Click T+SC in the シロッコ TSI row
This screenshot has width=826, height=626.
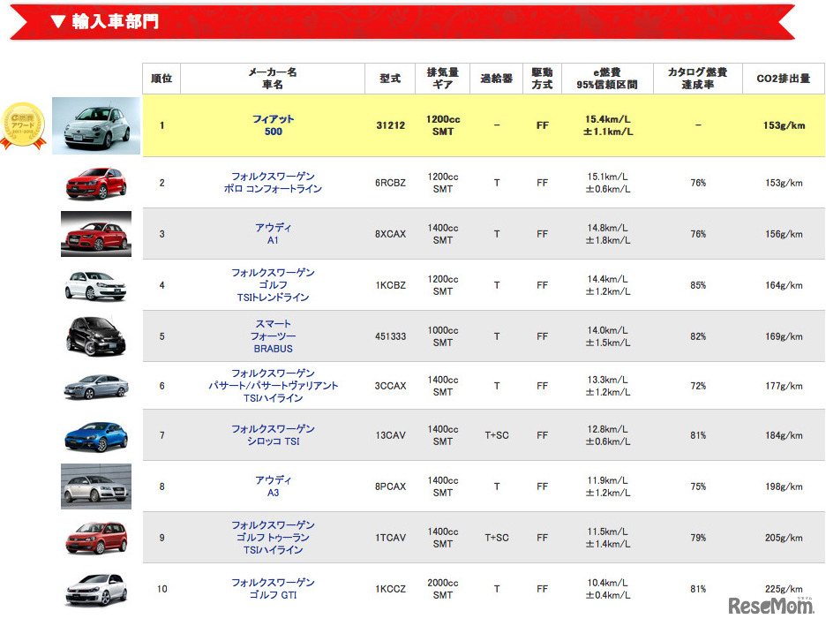496,435
